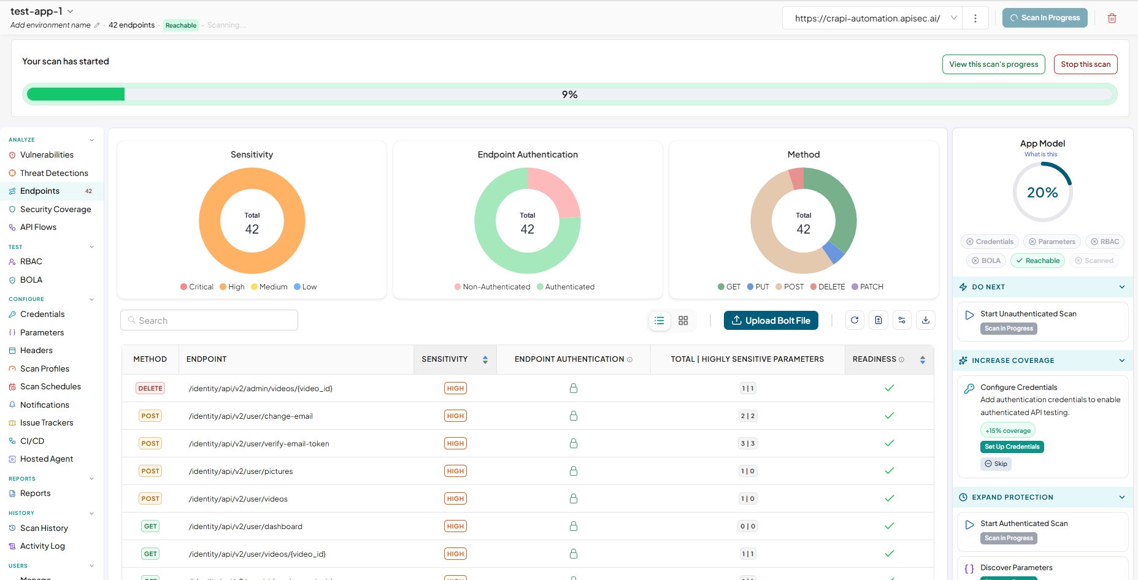Collapse the ANALYZE sidebar section
The height and width of the screenshot is (580, 1138).
pyautogui.click(x=91, y=140)
